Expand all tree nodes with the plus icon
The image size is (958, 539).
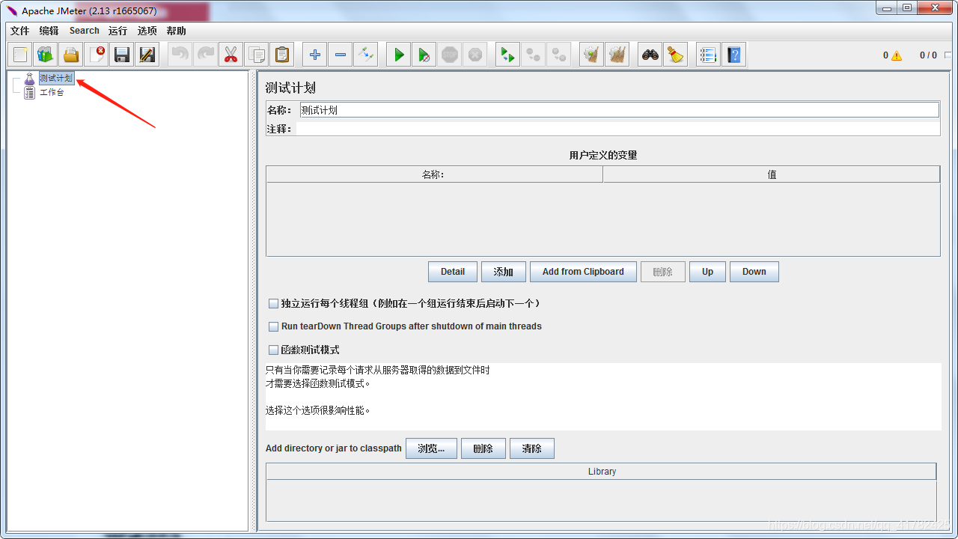(315, 55)
